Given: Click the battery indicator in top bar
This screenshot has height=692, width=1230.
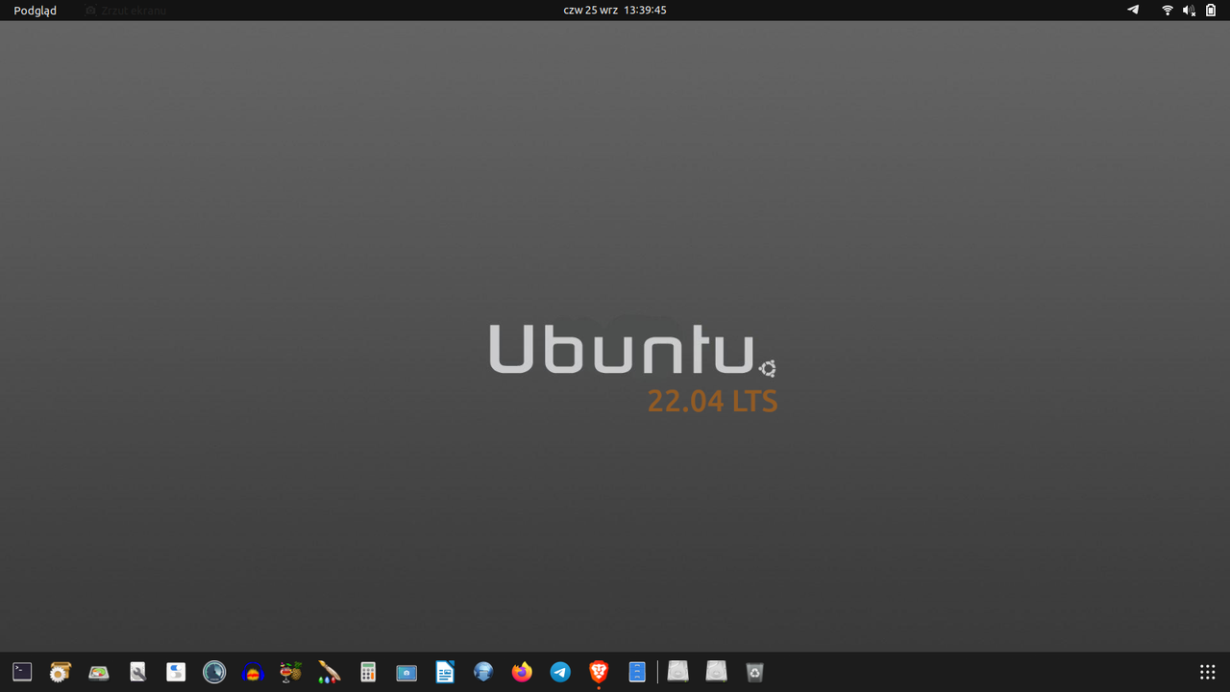Looking at the screenshot, I should click(1210, 10).
